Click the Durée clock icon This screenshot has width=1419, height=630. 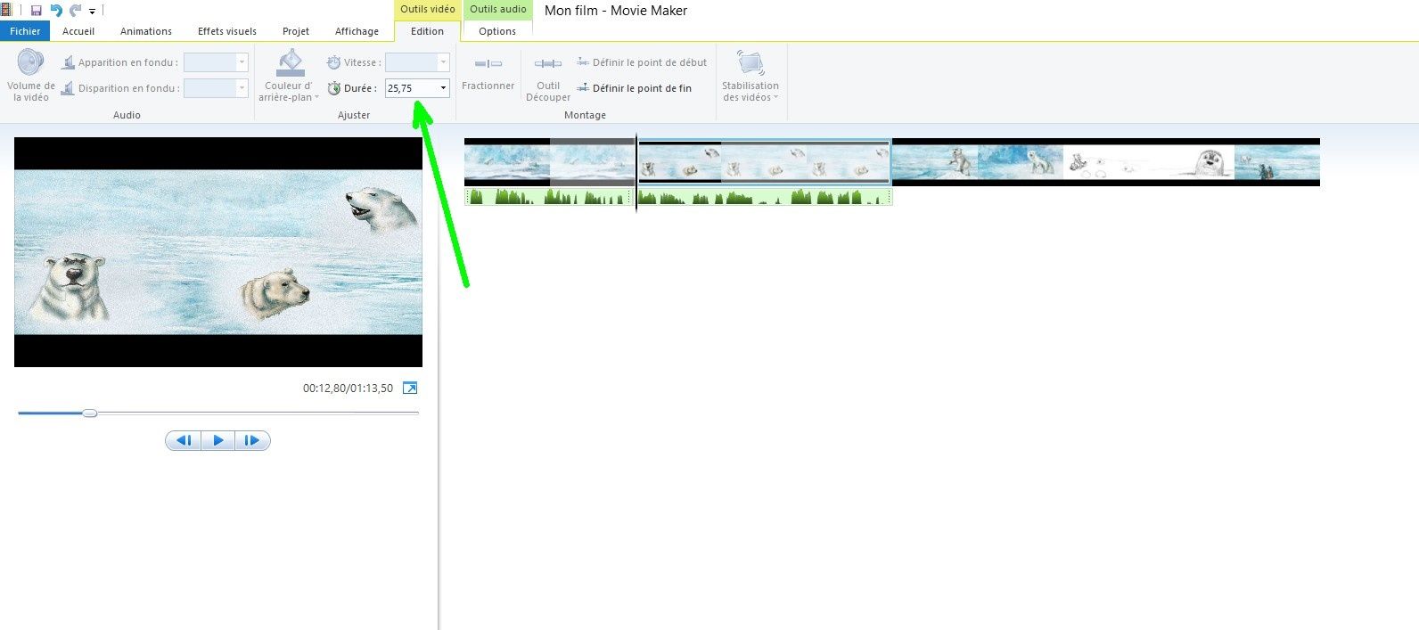point(334,88)
